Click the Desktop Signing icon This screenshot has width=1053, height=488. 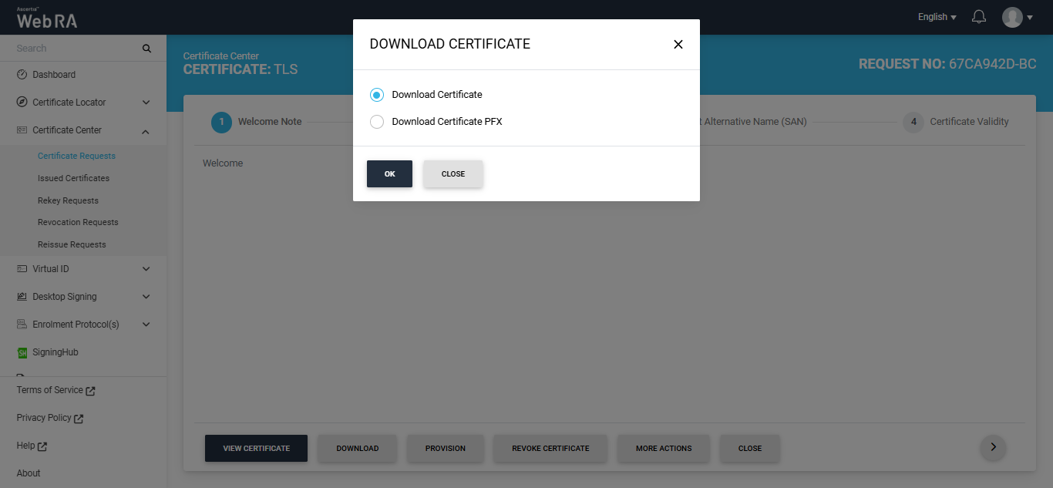point(22,297)
